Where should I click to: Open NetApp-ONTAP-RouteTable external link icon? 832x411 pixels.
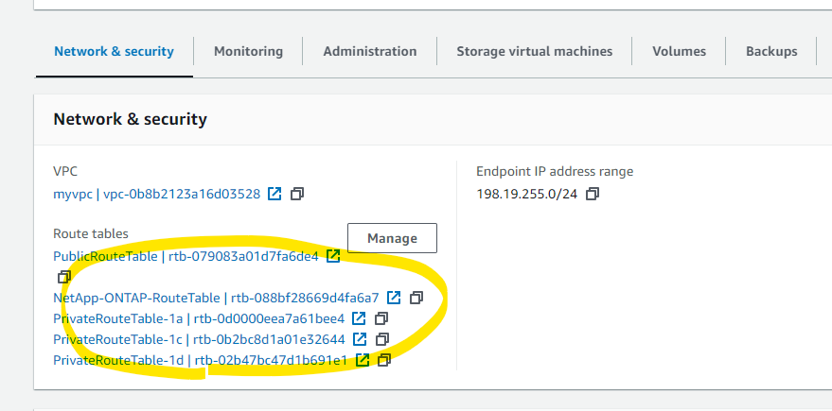click(394, 298)
